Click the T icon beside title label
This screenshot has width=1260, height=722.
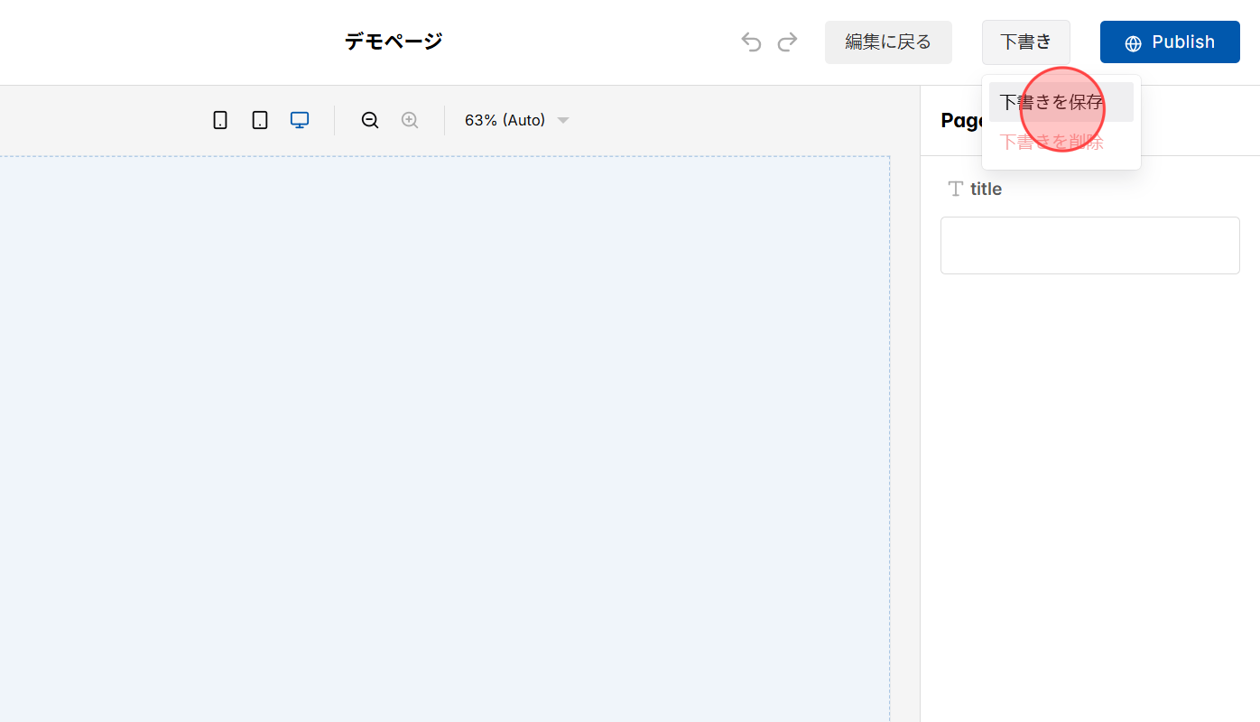(954, 188)
